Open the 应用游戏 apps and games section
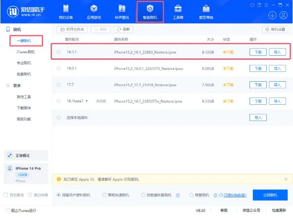 click(94, 11)
